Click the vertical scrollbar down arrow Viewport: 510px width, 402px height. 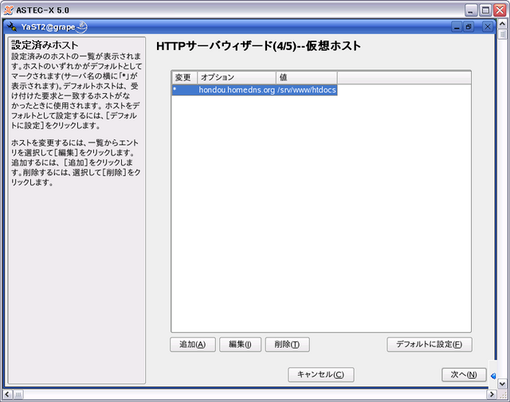click(502, 384)
